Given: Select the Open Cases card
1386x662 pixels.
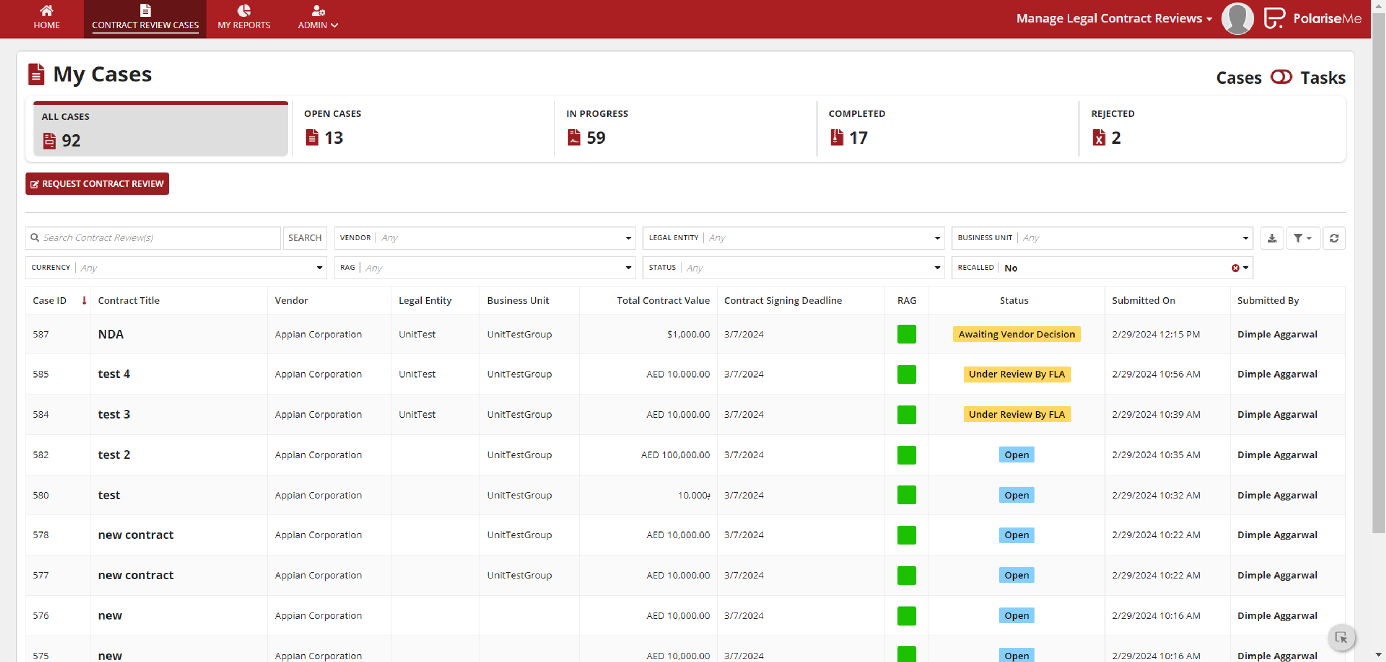Looking at the screenshot, I should [423, 129].
